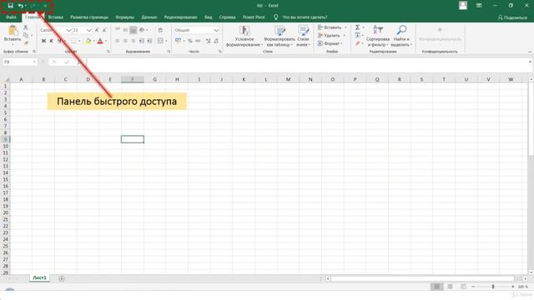Open the number format (Общий) dropdown

pos(216,30)
